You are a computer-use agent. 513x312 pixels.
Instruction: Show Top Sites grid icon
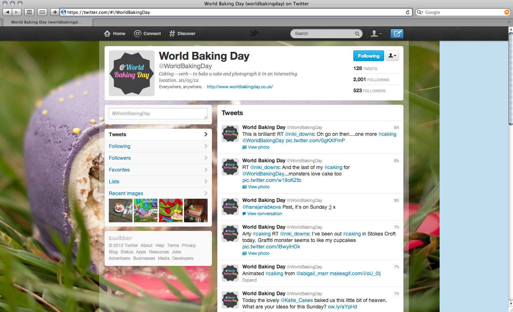point(42,12)
